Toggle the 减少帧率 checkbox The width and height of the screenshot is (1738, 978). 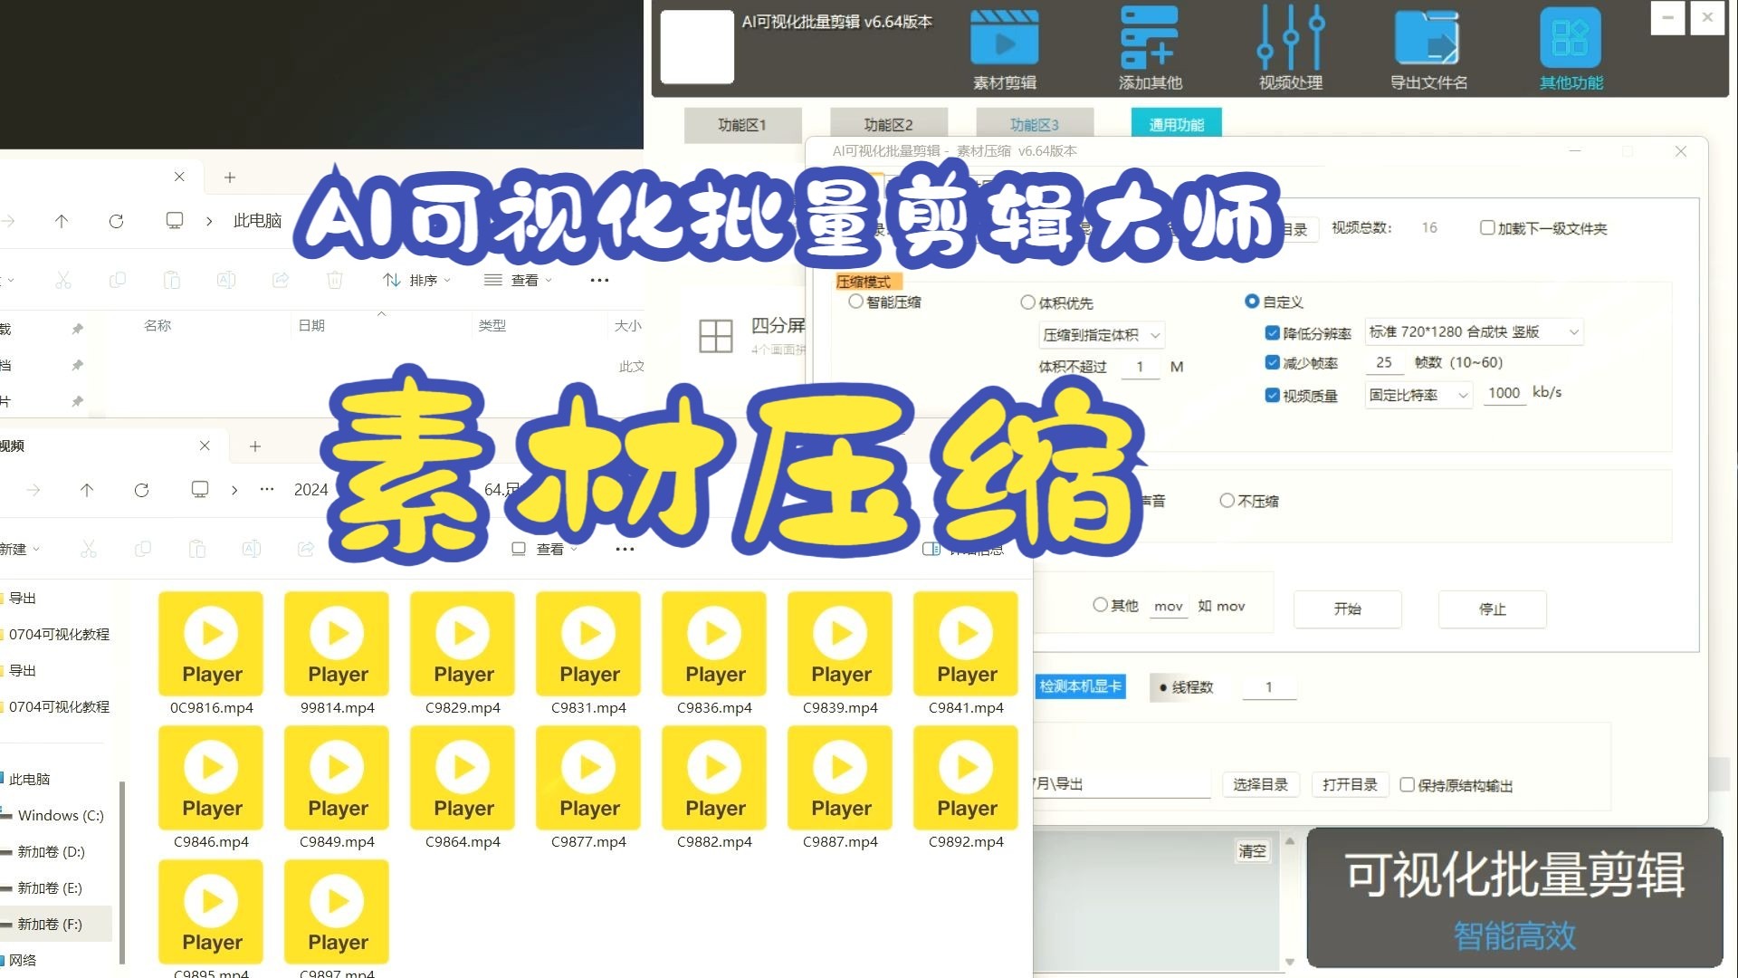click(x=1273, y=362)
